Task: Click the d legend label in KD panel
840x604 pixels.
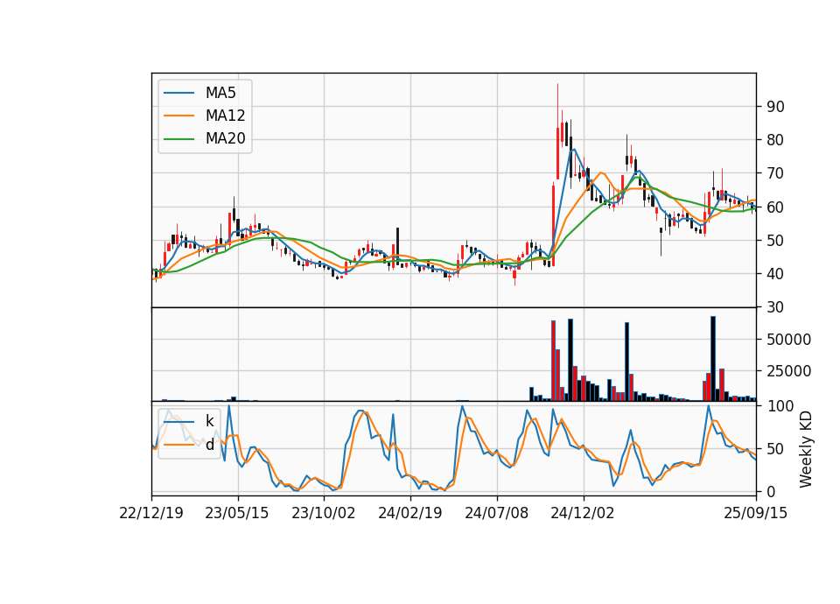Action: tap(209, 445)
